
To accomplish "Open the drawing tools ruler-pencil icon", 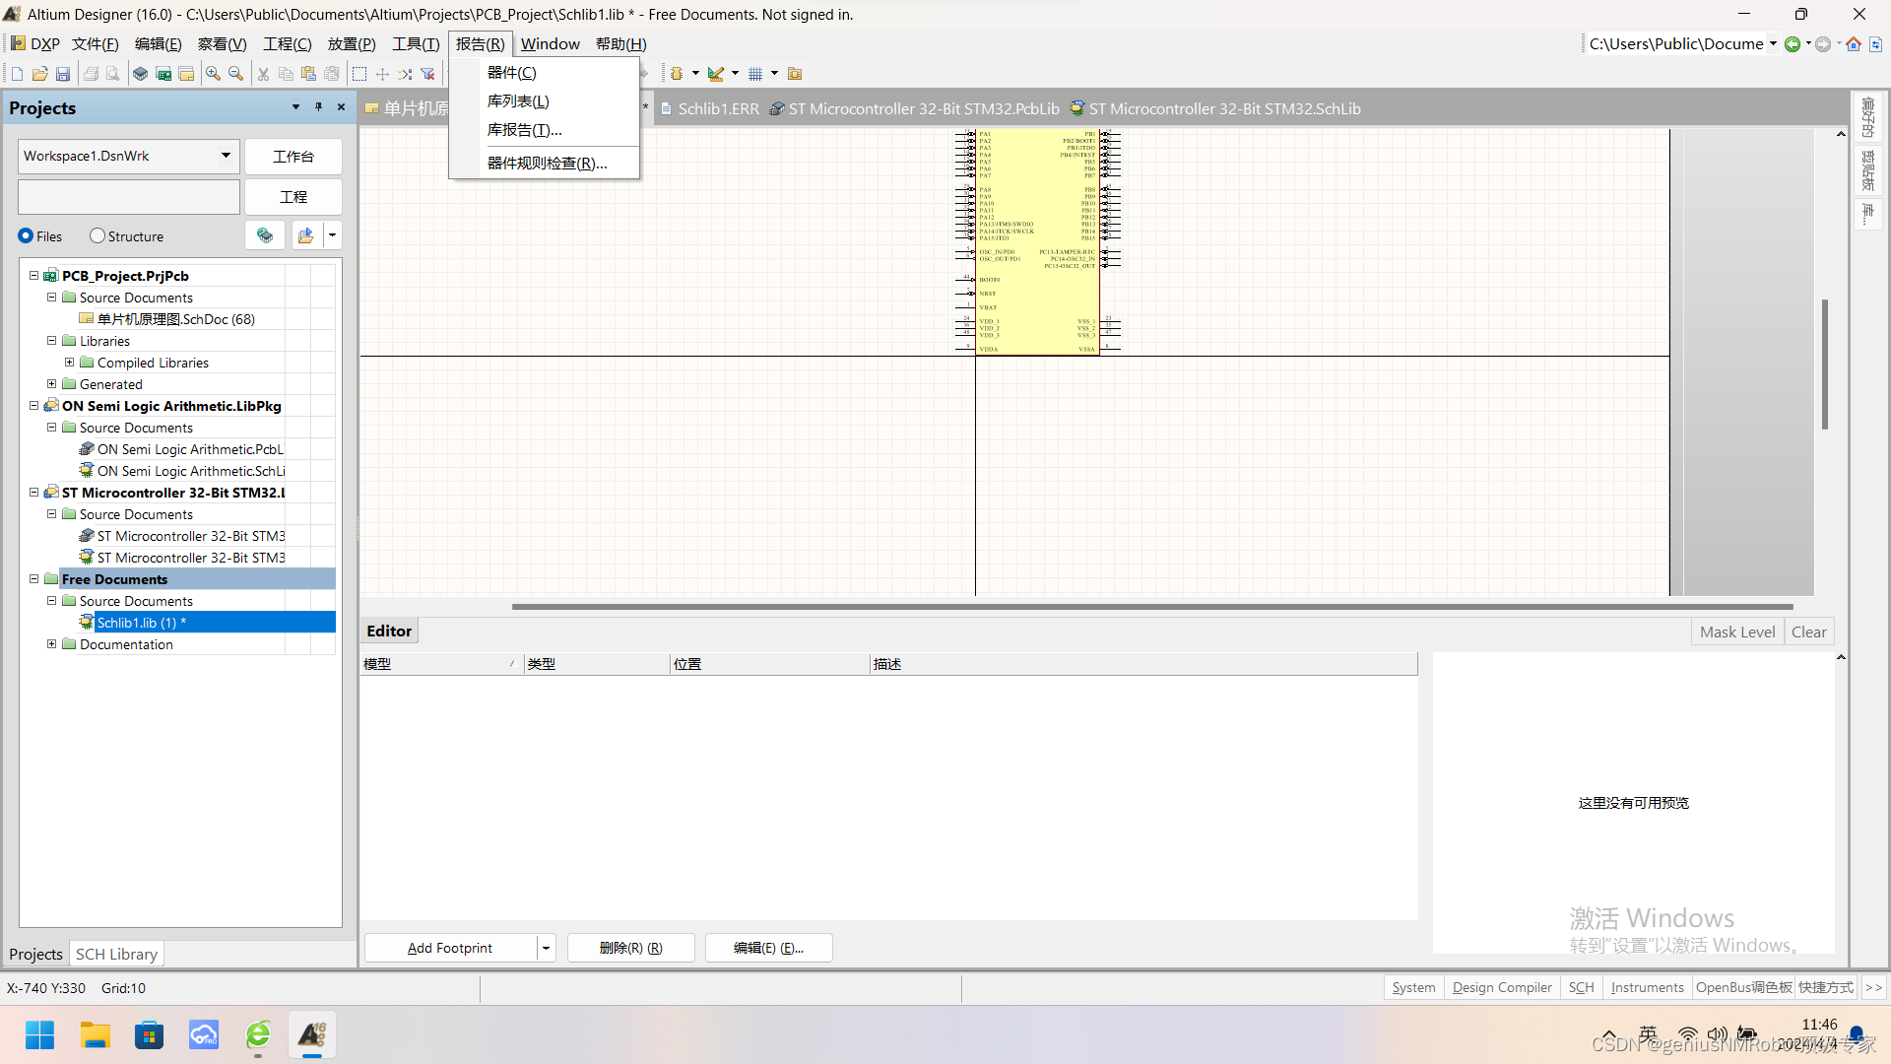I will (717, 73).
